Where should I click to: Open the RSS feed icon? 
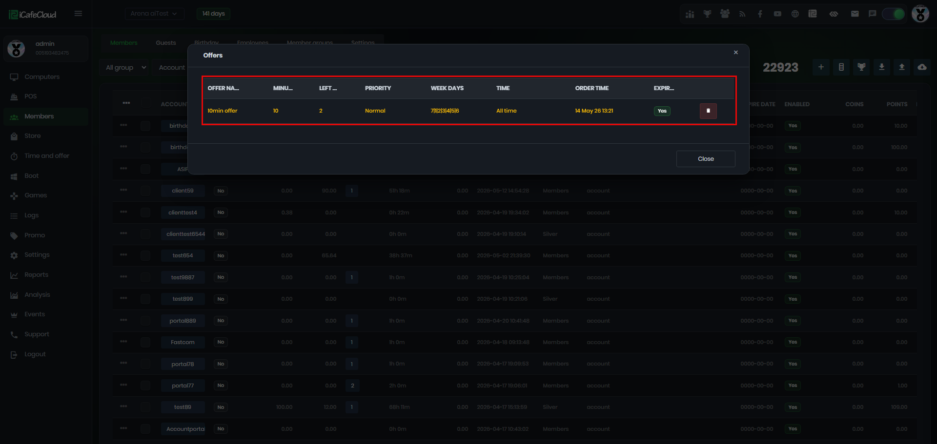point(742,14)
